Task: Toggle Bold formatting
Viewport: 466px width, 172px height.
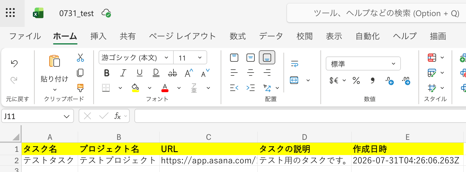Action: click(x=107, y=73)
